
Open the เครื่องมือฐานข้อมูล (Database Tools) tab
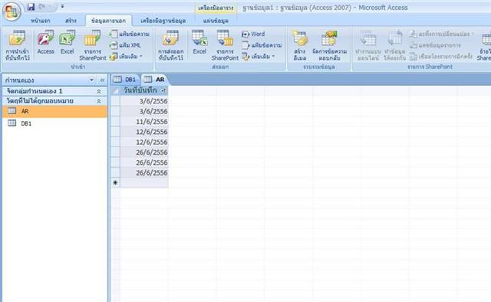[163, 21]
